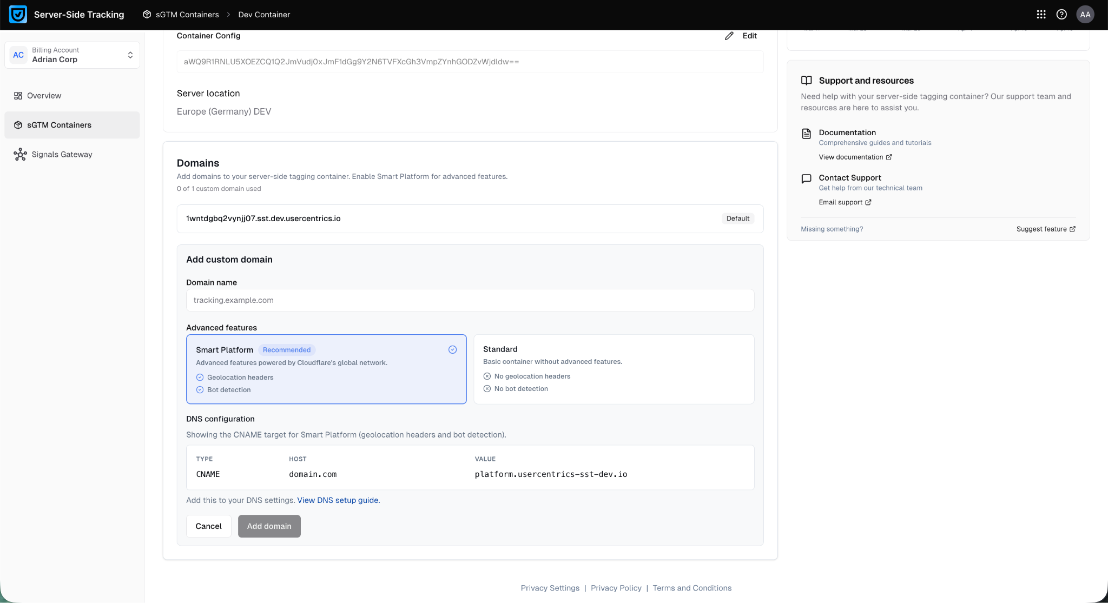Open the View DNS setup guide link
Viewport: 1108px width, 603px height.
(338, 500)
